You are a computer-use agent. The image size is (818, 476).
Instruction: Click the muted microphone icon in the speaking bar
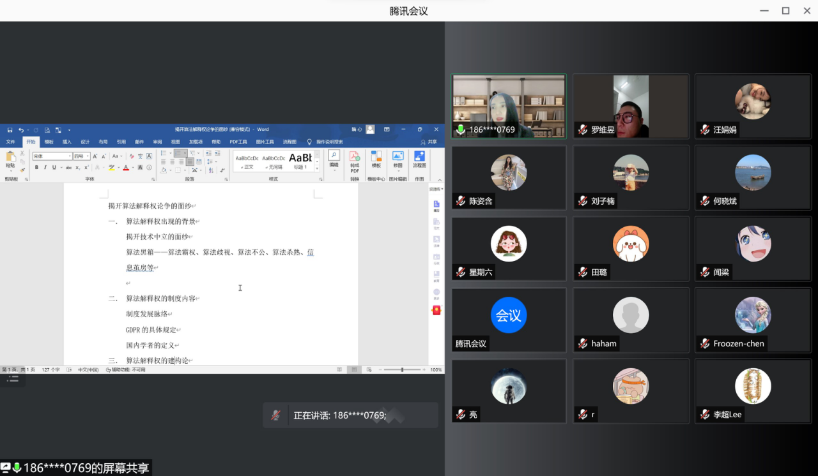click(x=275, y=415)
